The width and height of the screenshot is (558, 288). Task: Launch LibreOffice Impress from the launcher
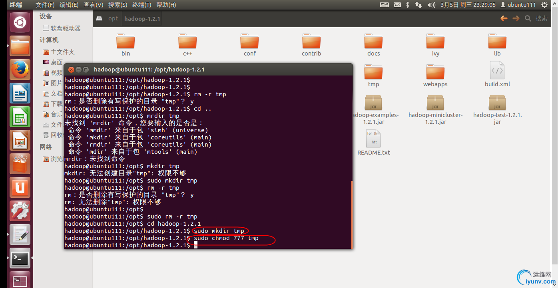(x=20, y=140)
